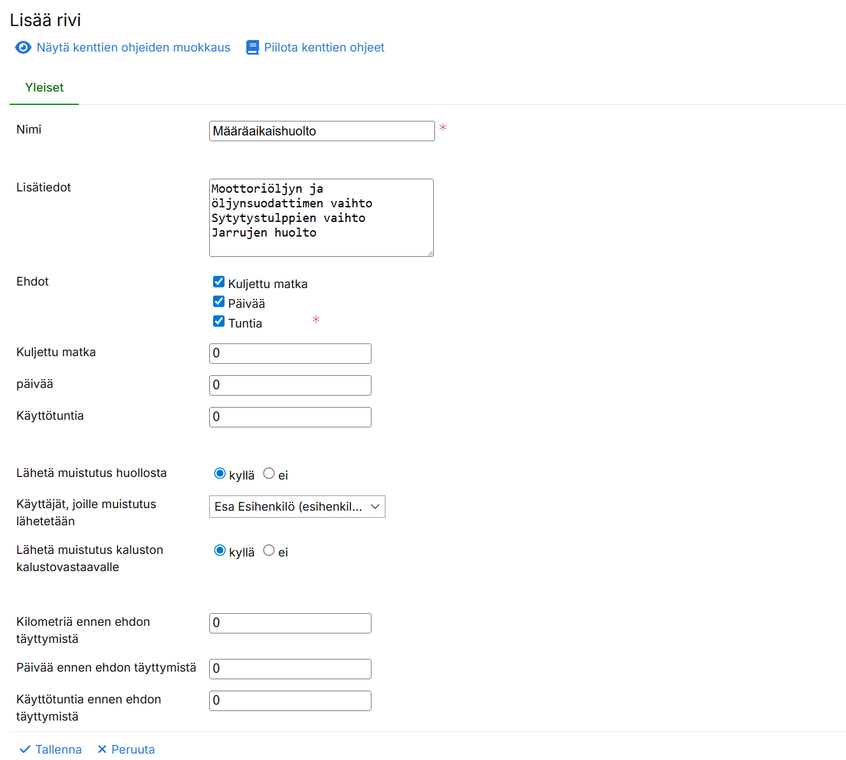Click the Käyttötuntia input field
The height and width of the screenshot is (760, 846).
click(290, 417)
